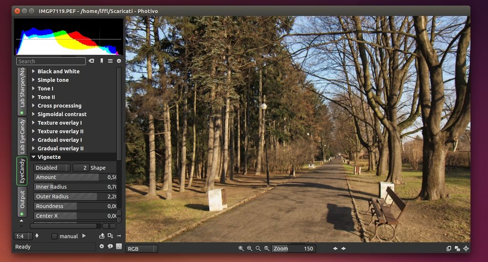Screen dimensions: 488x262
Task: Toggle the manual checkbox
Action: [54, 236]
